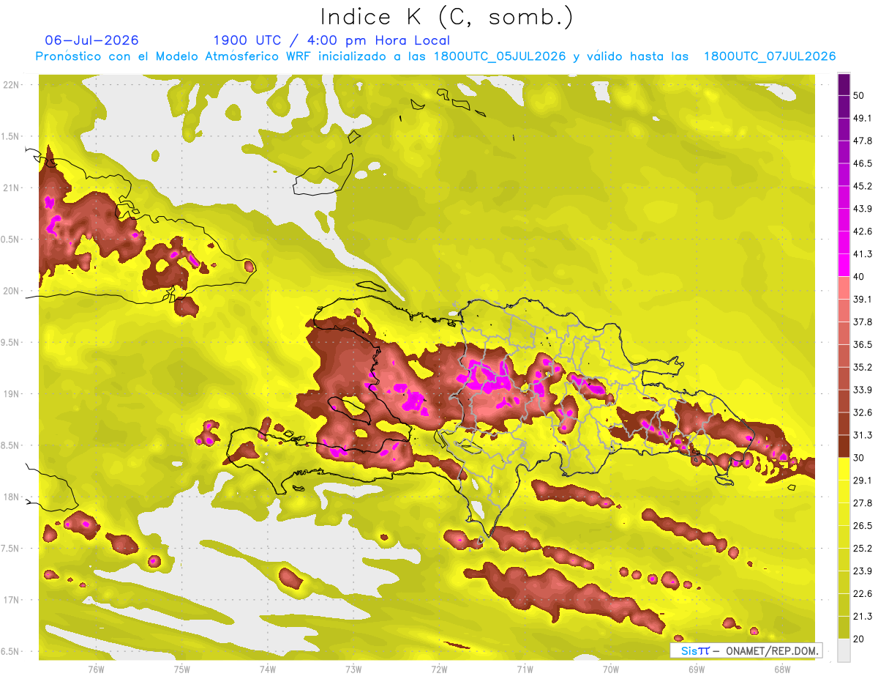Click the colorbar value '23.9'
The height and width of the screenshot is (679, 878).
point(863,571)
